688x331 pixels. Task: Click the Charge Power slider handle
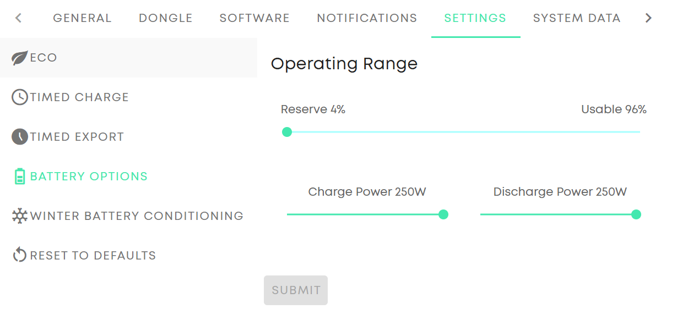pos(443,214)
